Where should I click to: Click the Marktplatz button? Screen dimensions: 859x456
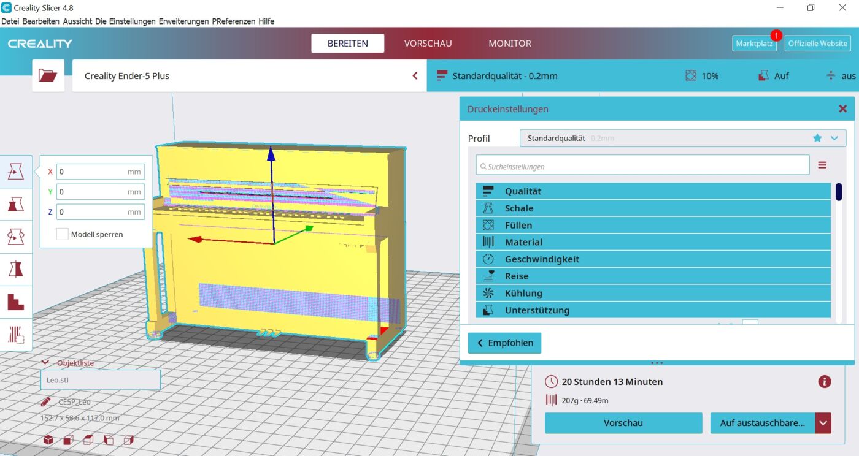(x=754, y=43)
